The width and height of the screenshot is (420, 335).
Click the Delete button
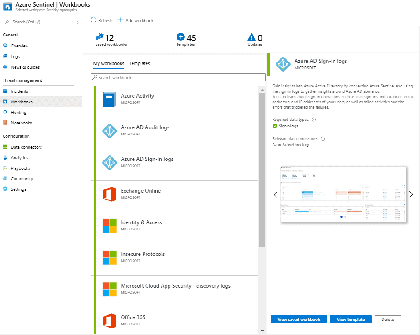387,319
